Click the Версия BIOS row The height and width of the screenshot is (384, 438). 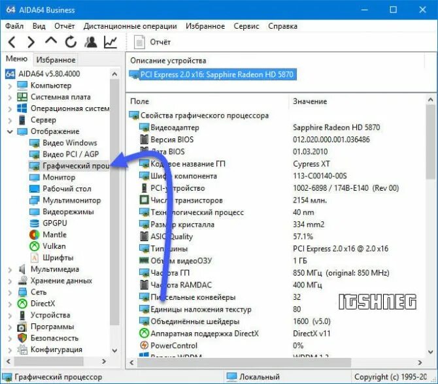(172, 140)
